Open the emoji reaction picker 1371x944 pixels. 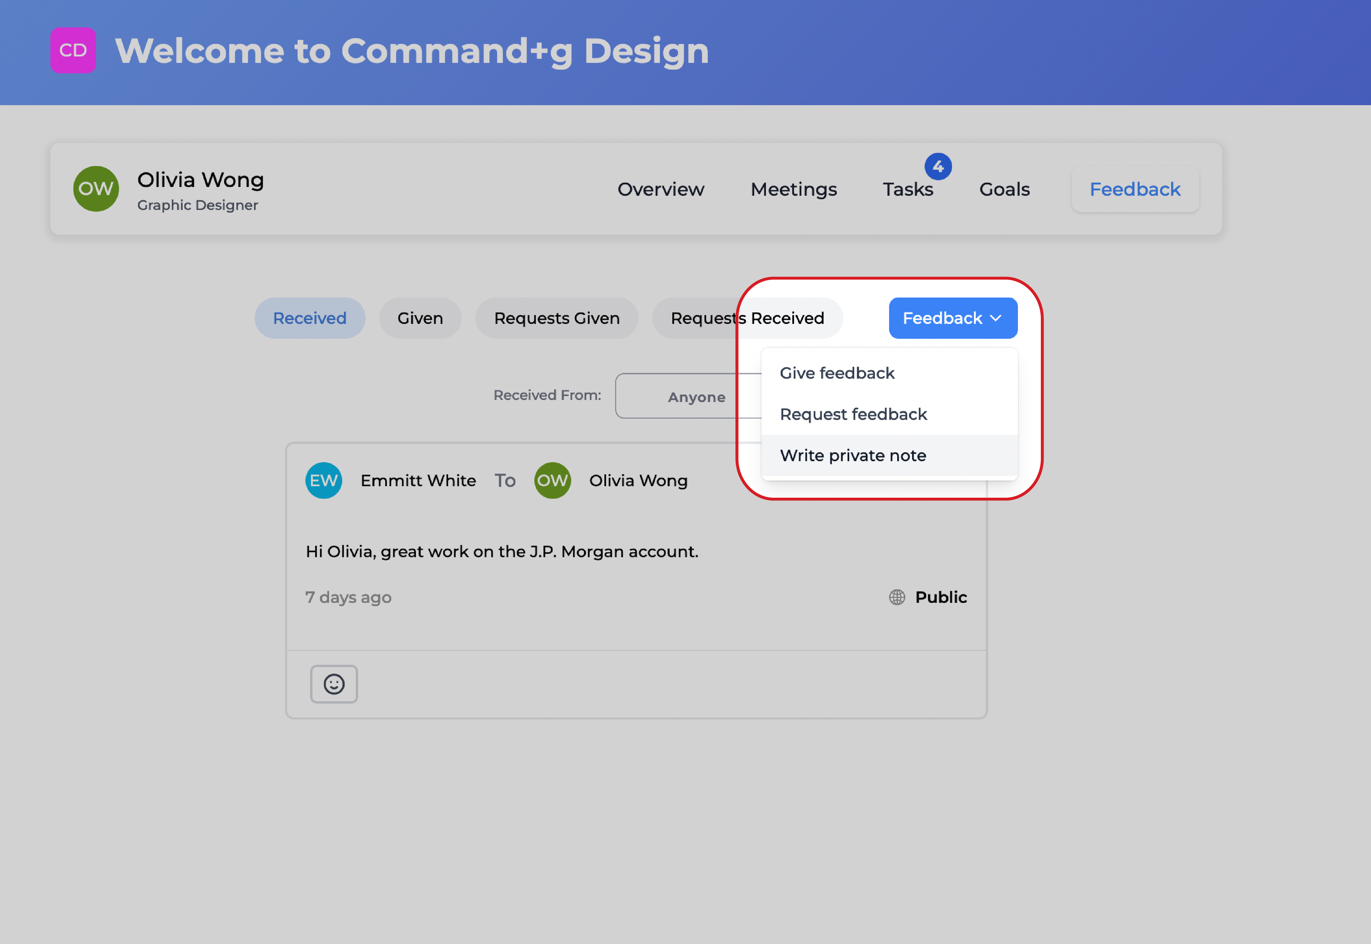click(x=333, y=684)
